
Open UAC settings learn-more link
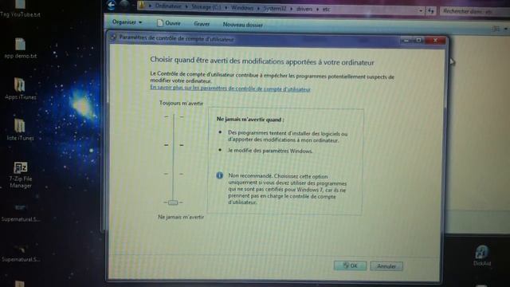pos(230,88)
